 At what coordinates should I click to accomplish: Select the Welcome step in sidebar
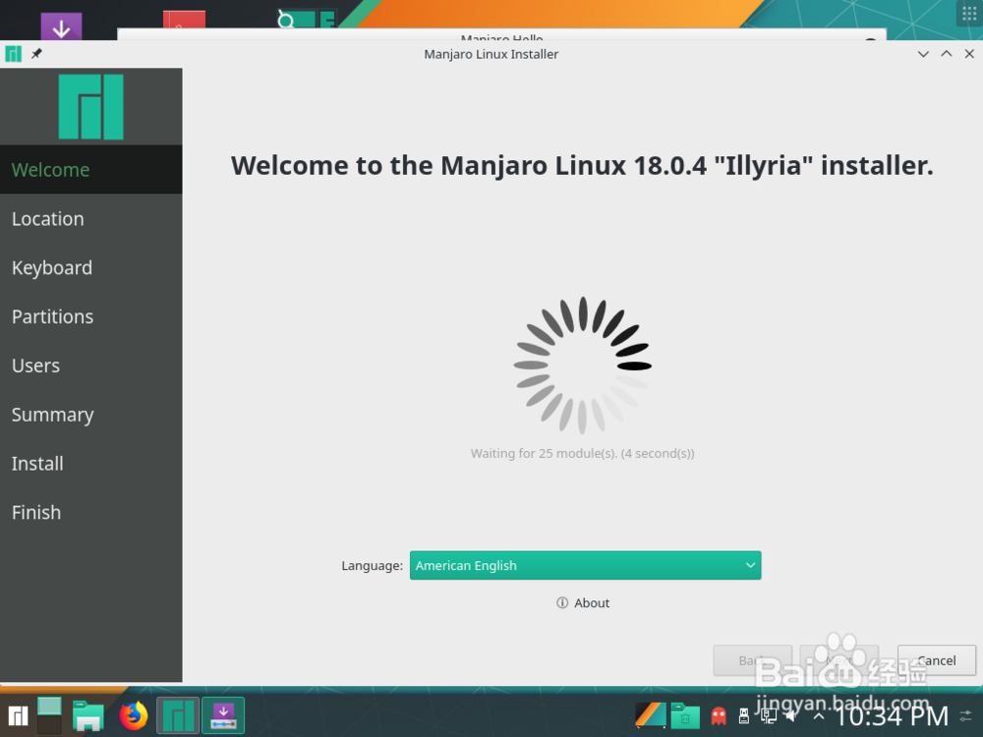(x=90, y=170)
